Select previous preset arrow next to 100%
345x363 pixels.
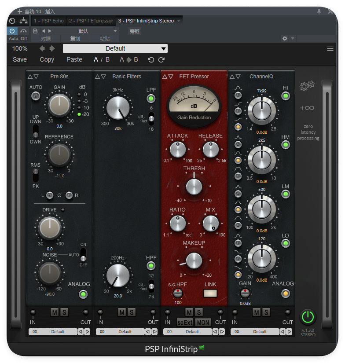click(42, 48)
